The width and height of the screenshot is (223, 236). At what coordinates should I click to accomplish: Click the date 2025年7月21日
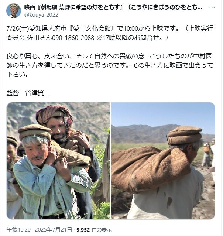pyautogui.click(x=54, y=230)
